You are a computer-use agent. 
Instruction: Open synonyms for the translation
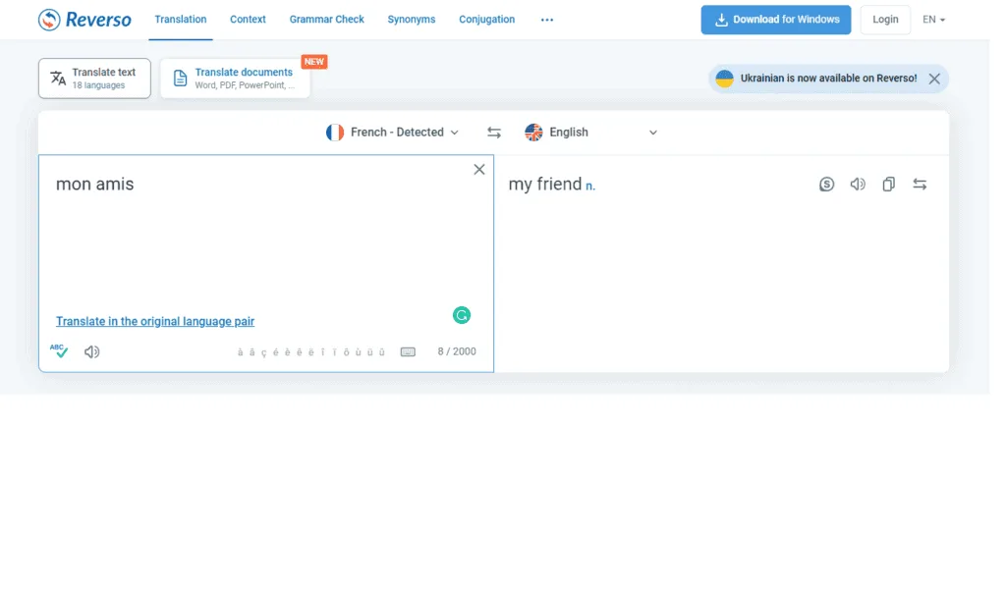(826, 184)
